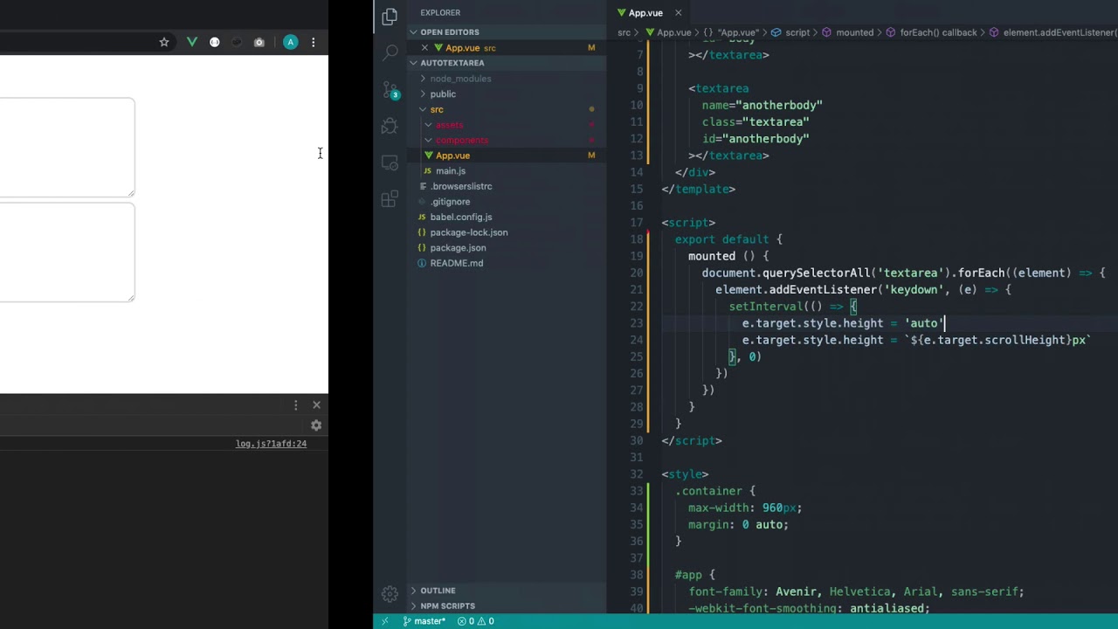Open DevTools console settings gear

point(316,425)
